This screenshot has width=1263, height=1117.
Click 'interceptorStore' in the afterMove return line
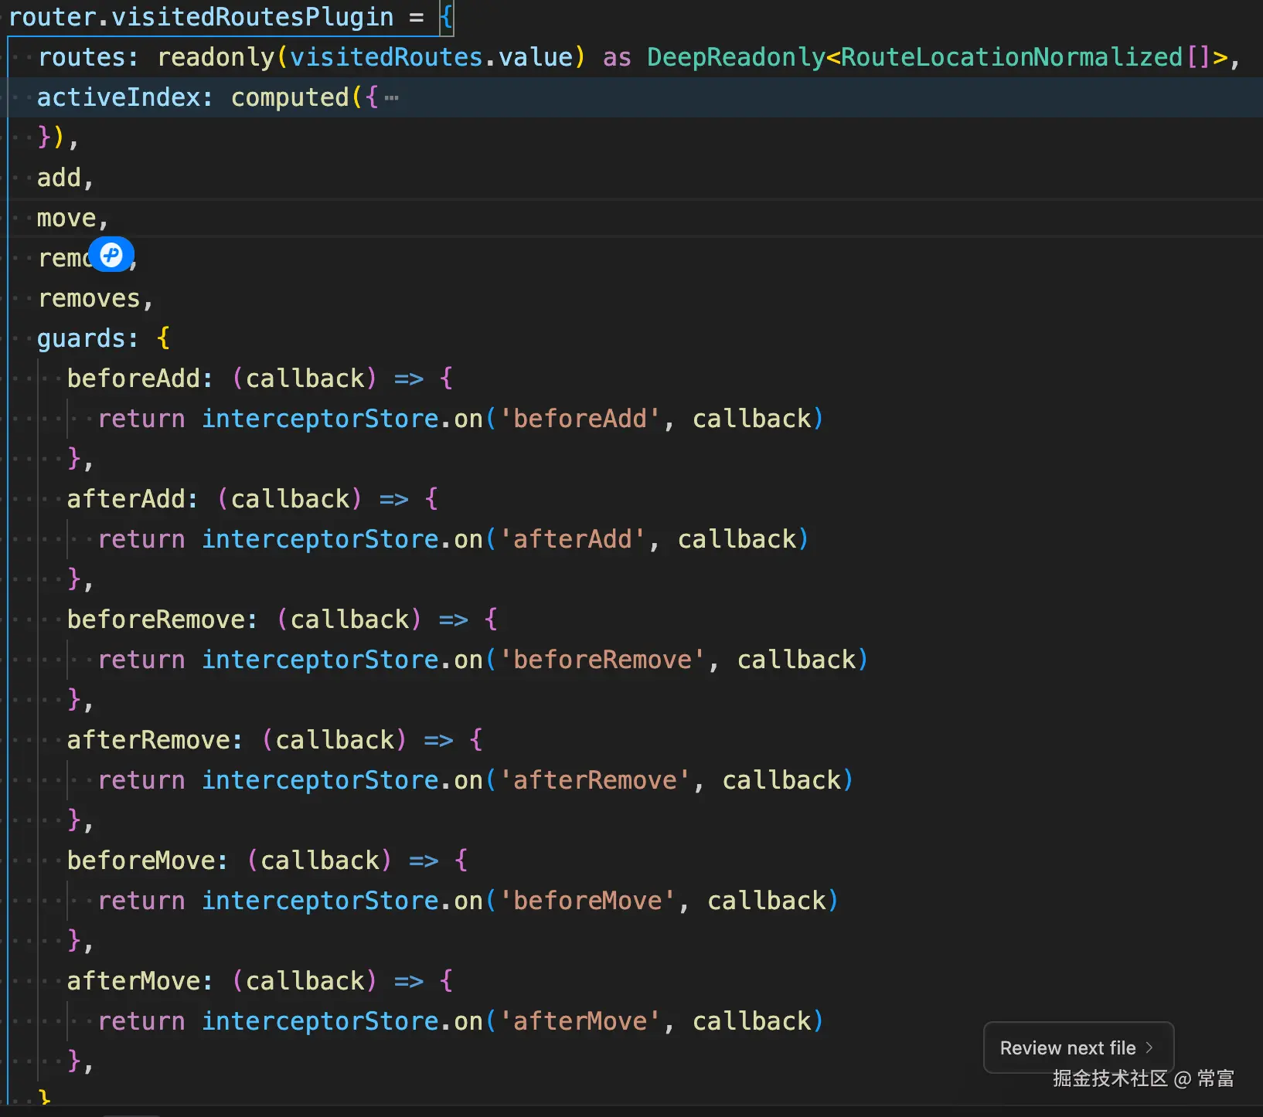pos(320,1021)
